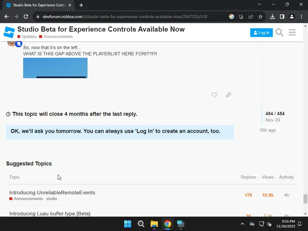The height and width of the screenshot is (231, 308).
Task: Click the muted volume tray icon
Action: click(269, 224)
